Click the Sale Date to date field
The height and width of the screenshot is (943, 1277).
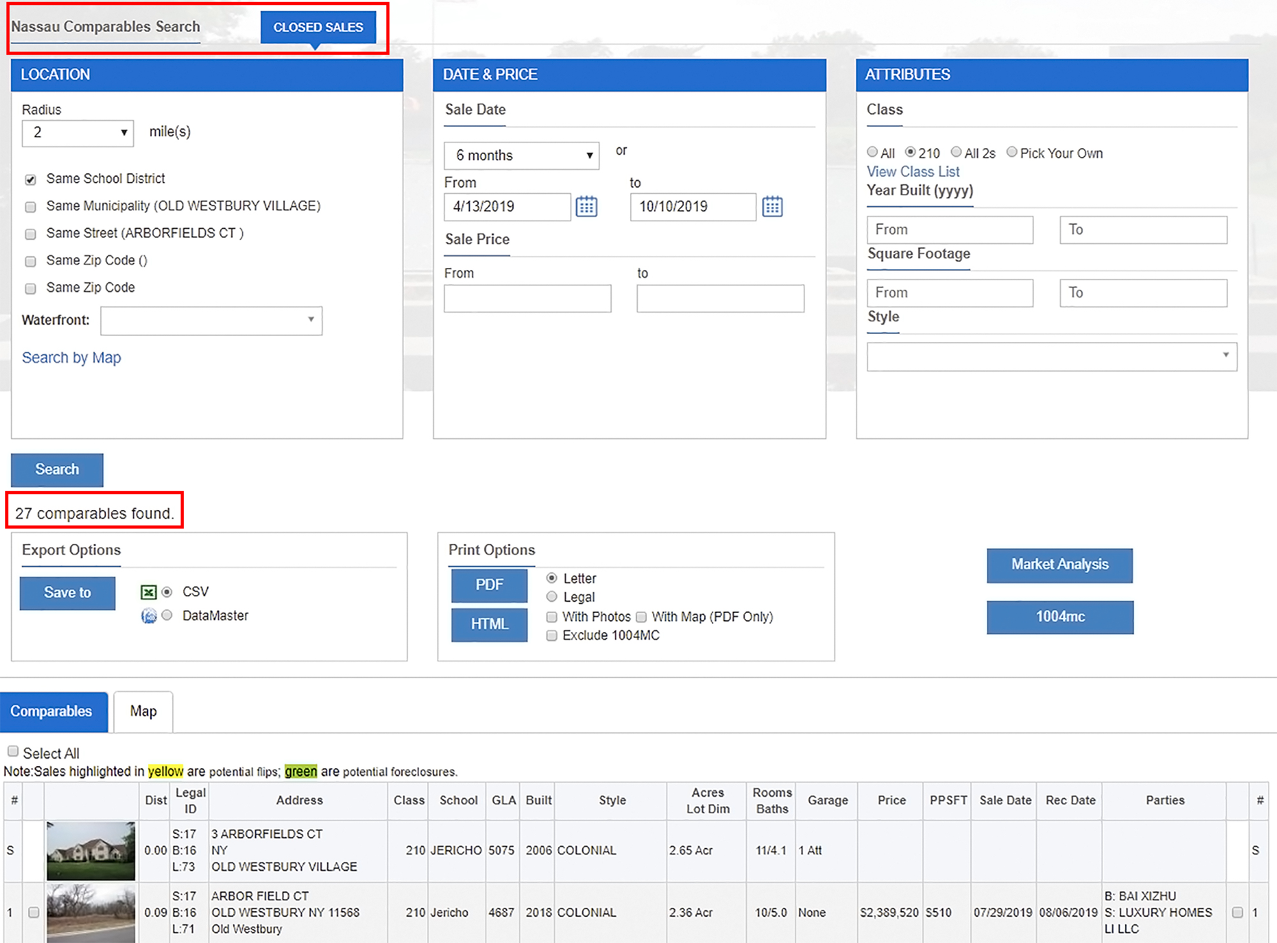(x=693, y=207)
